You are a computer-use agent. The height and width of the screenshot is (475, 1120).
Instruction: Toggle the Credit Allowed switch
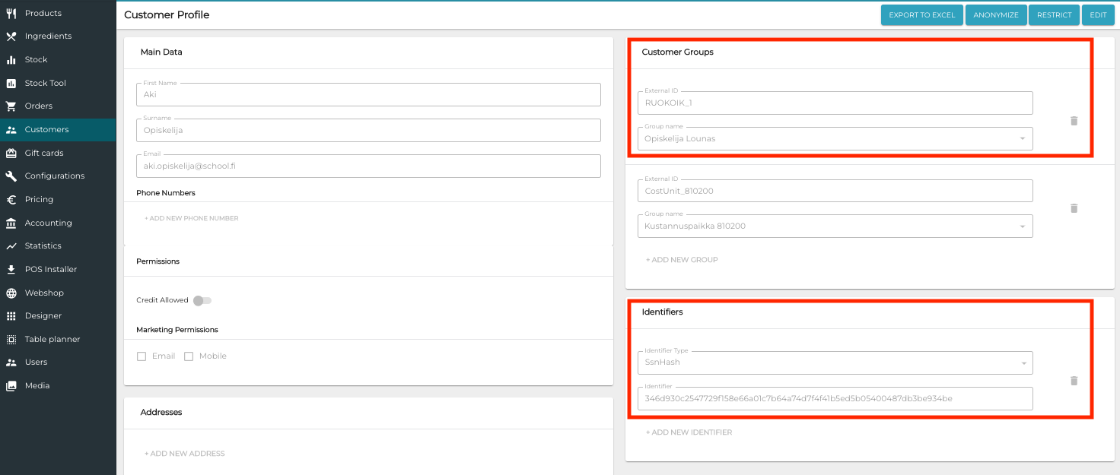(202, 300)
